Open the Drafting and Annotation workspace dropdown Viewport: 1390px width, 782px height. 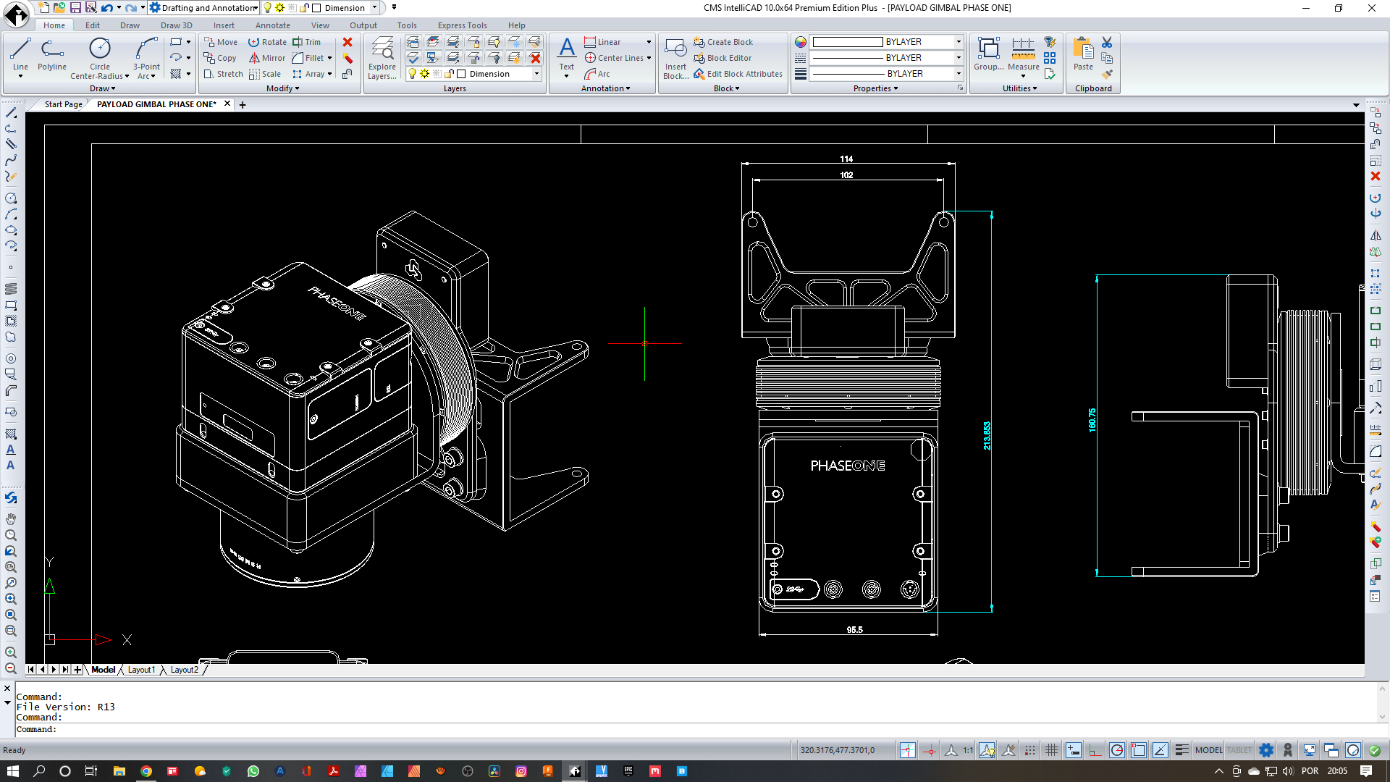pyautogui.click(x=256, y=8)
